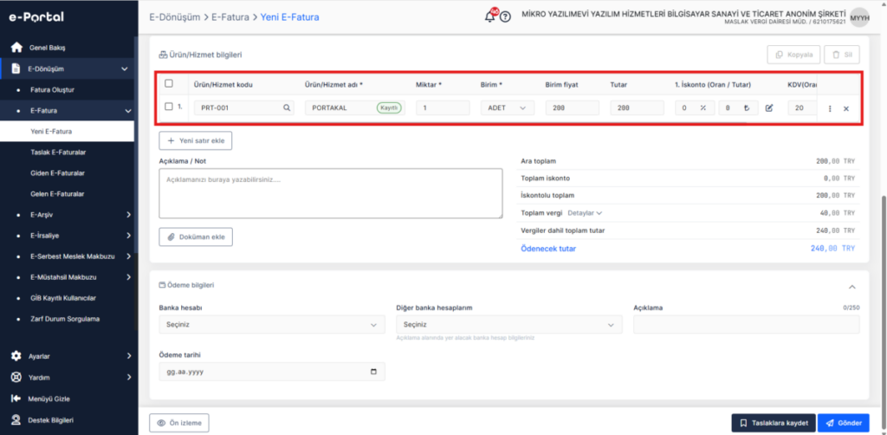Open the MYYH user avatar
Screen dimensions: 887x435
[x=859, y=17]
